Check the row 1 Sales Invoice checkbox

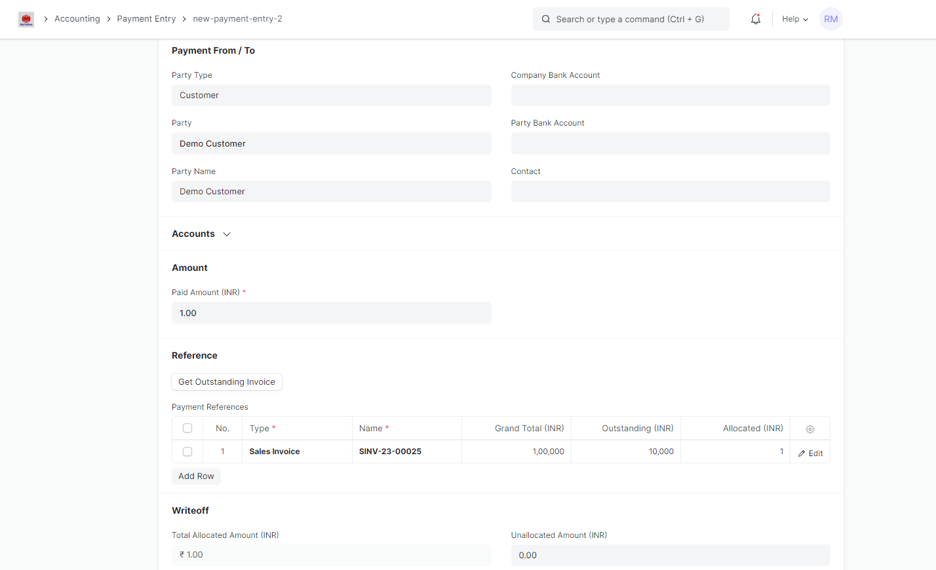tap(187, 452)
